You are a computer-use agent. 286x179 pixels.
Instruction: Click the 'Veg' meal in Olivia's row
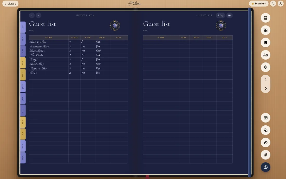[x=98, y=73]
